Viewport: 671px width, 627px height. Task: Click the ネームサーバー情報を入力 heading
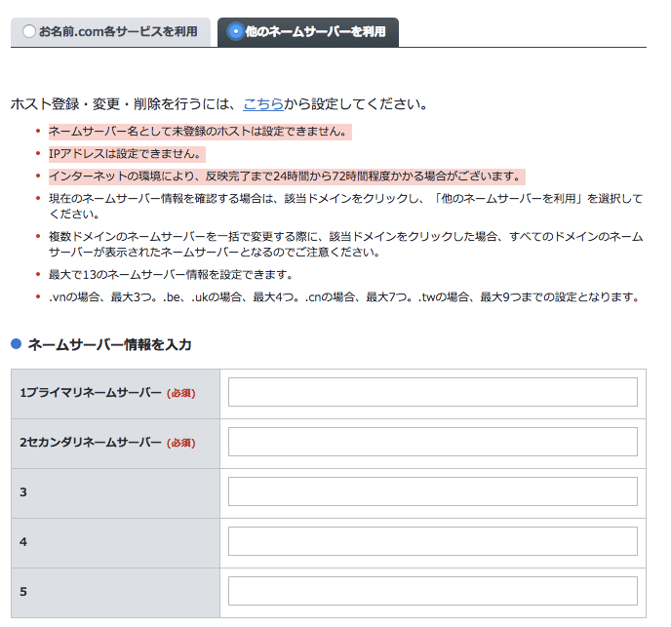coord(109,344)
